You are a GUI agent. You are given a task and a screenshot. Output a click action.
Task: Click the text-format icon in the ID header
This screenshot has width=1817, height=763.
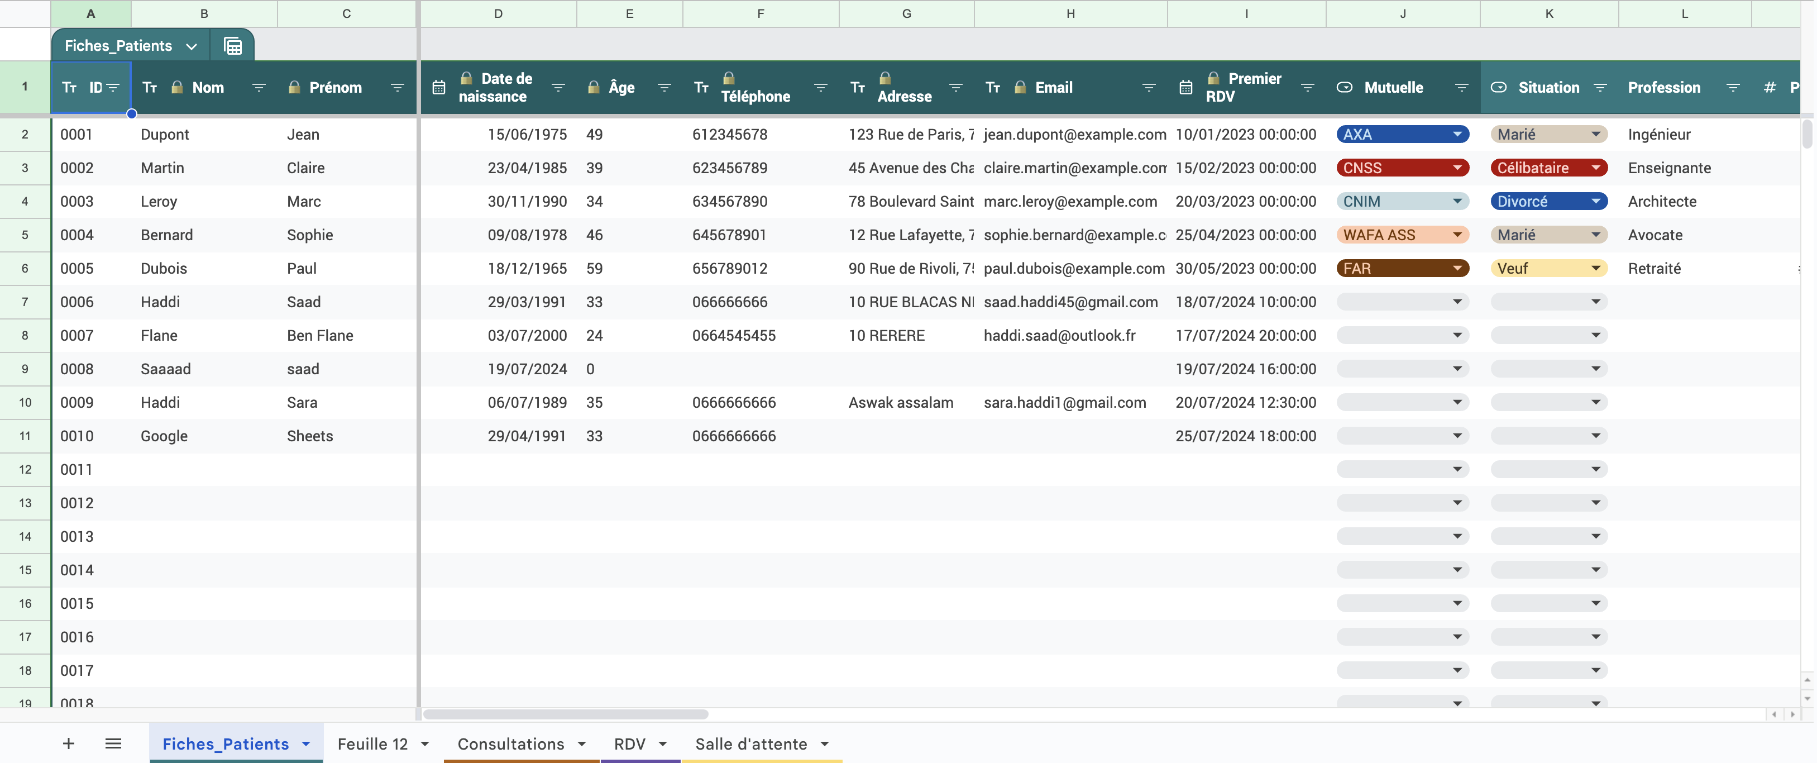coord(69,87)
